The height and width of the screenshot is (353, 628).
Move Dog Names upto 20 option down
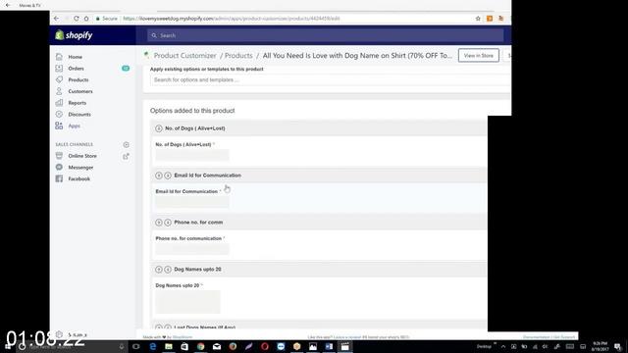168,270
